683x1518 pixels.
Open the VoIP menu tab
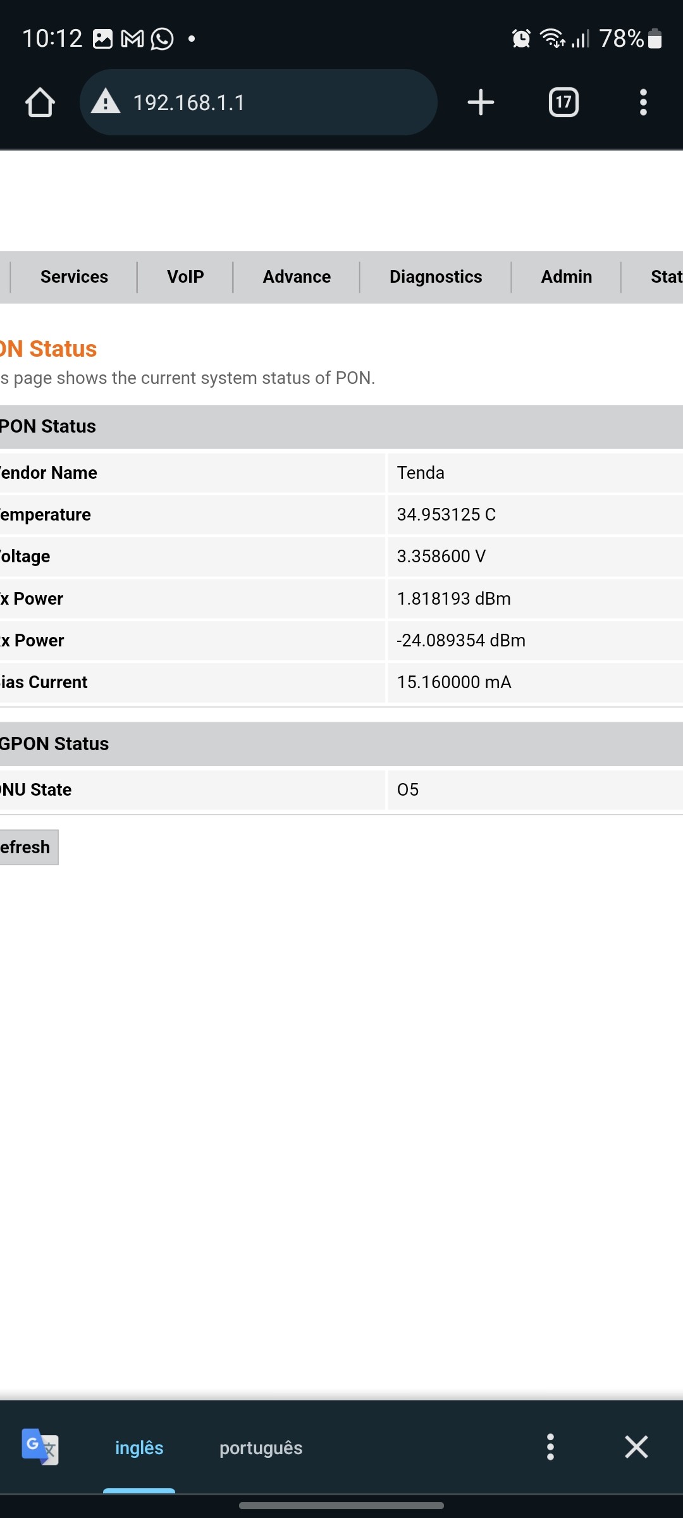(x=185, y=277)
